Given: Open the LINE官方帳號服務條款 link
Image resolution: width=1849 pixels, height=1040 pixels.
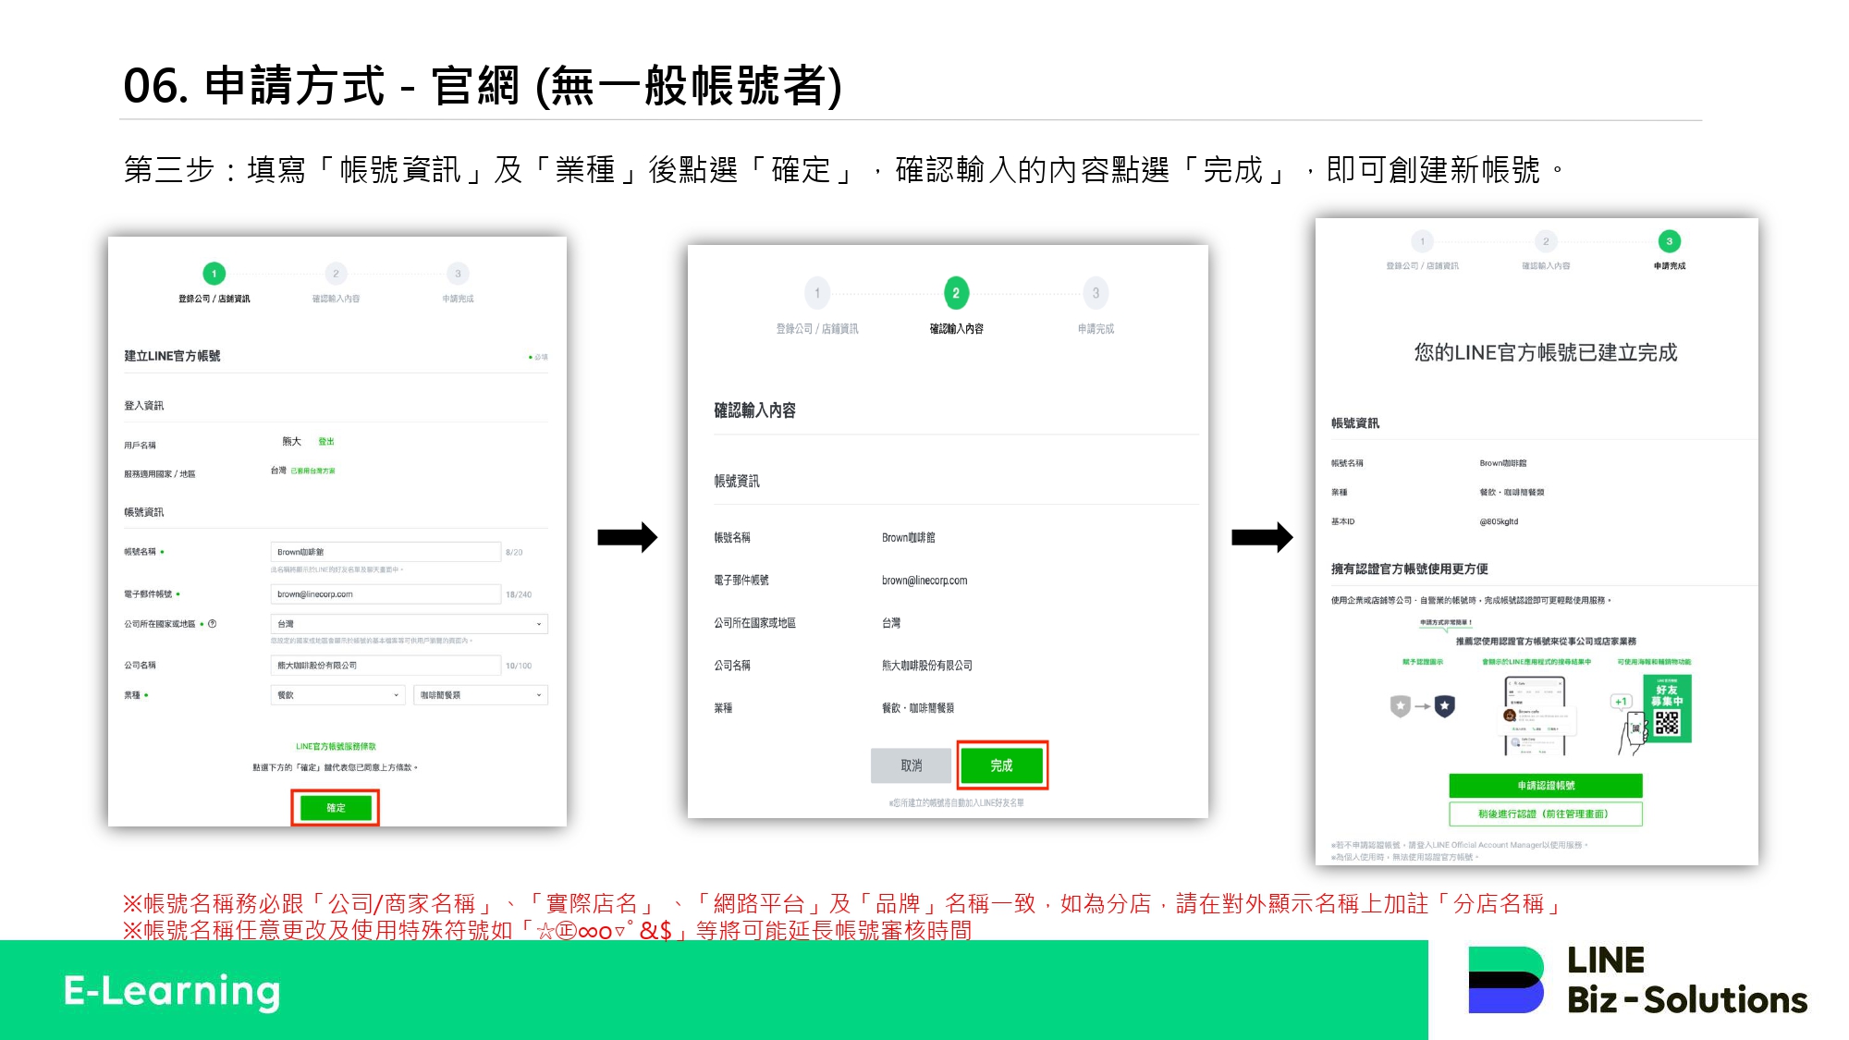Looking at the screenshot, I should (336, 746).
